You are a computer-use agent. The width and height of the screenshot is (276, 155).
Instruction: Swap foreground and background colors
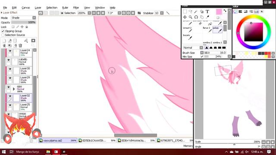click(x=225, y=11)
